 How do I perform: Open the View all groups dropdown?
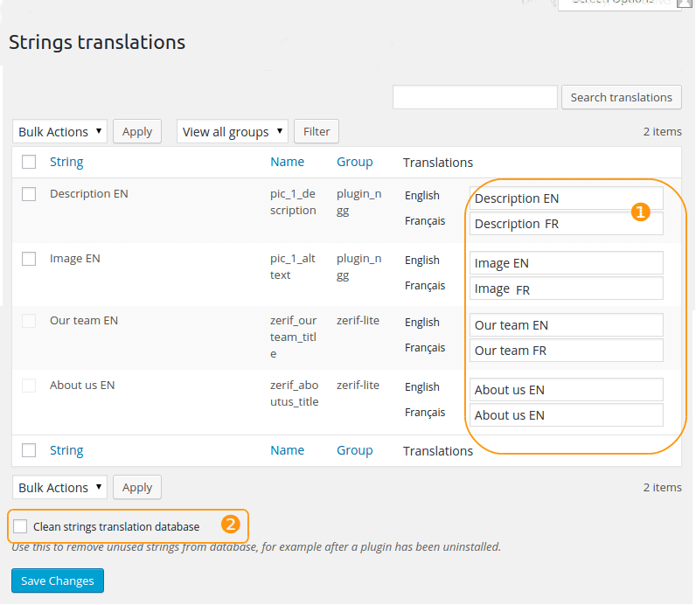click(x=233, y=131)
